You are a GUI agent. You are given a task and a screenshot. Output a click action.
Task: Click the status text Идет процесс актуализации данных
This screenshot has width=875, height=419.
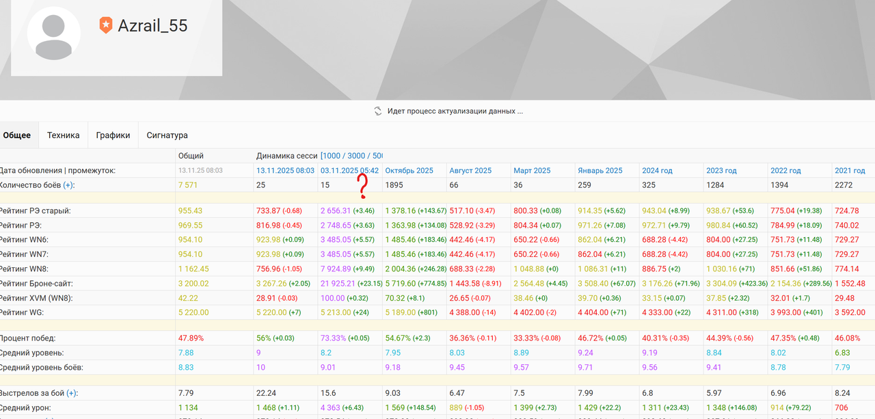pyautogui.click(x=455, y=111)
